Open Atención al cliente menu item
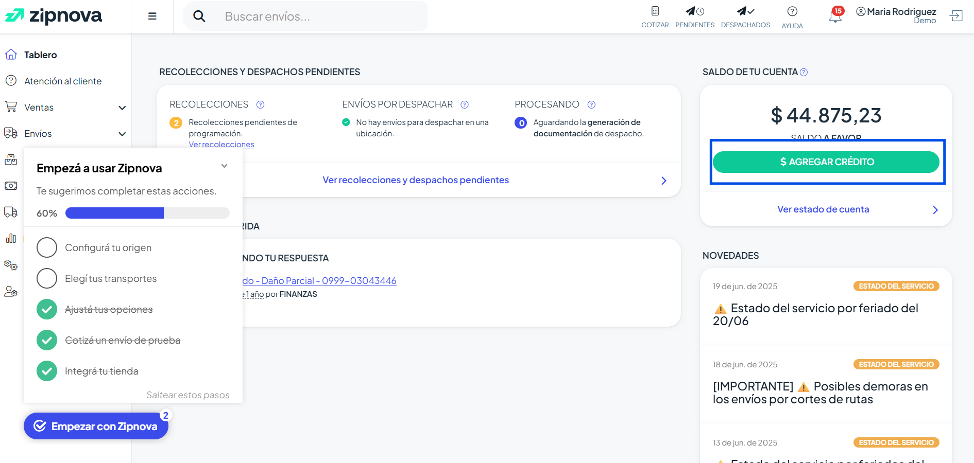The image size is (974, 463). [63, 81]
